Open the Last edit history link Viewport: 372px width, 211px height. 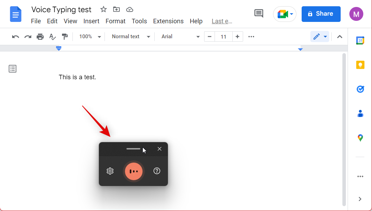(x=222, y=21)
